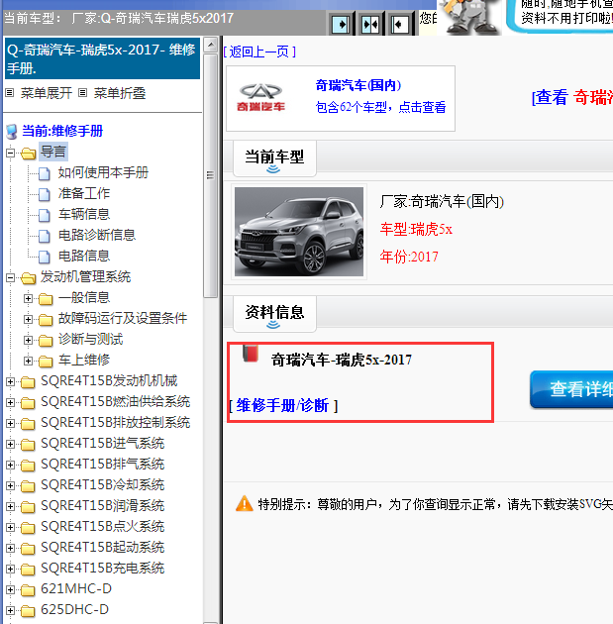613x624 pixels.
Task: Click the page icon for 电路信息
Action: (45, 257)
